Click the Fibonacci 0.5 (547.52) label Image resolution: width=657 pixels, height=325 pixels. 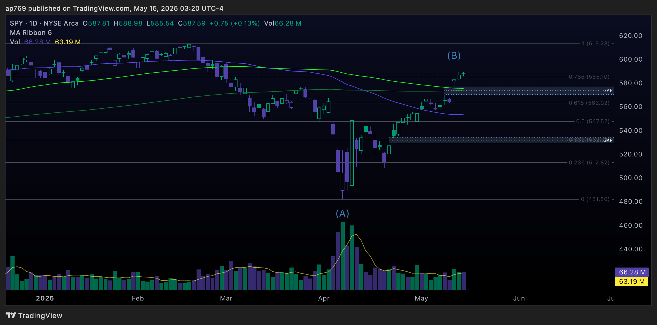click(593, 122)
